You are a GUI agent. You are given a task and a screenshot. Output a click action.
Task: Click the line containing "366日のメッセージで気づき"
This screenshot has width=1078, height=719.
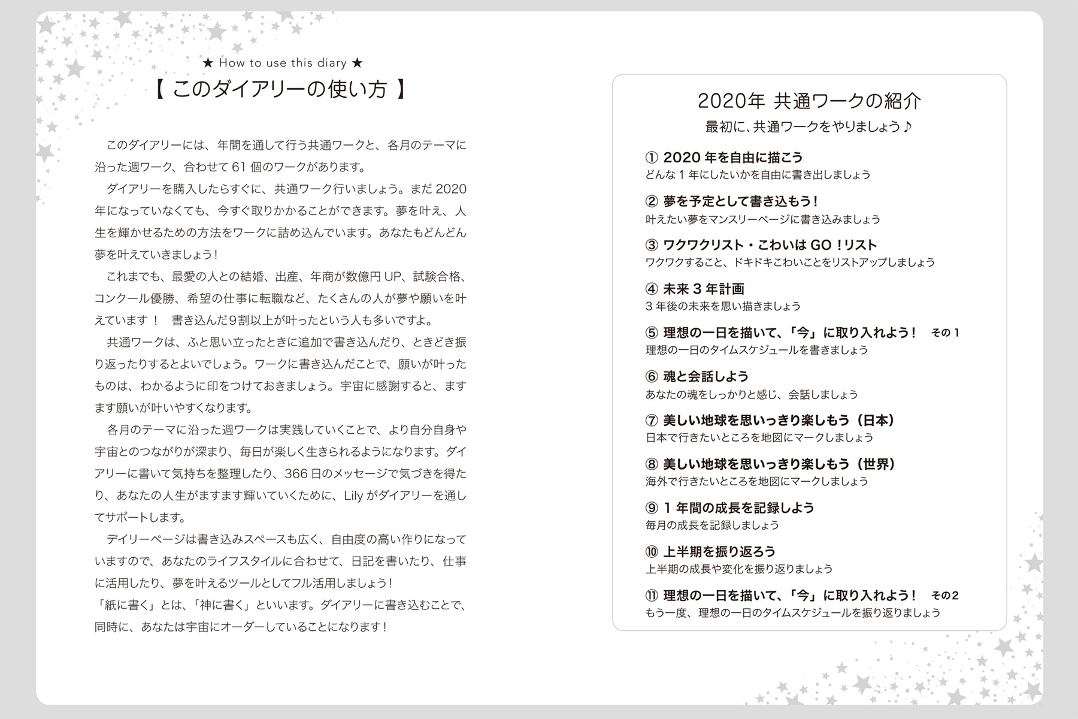(280, 473)
